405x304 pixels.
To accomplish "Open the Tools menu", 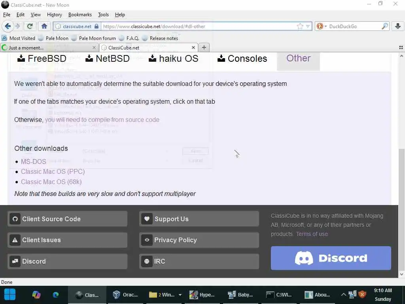I will pyautogui.click(x=103, y=15).
